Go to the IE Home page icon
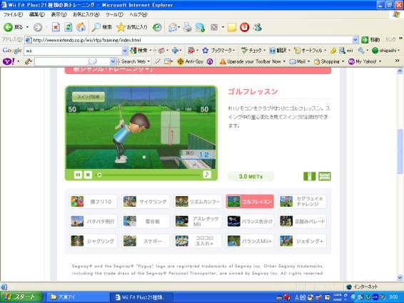Viewport: 404px width, 303px height. coord(81,27)
